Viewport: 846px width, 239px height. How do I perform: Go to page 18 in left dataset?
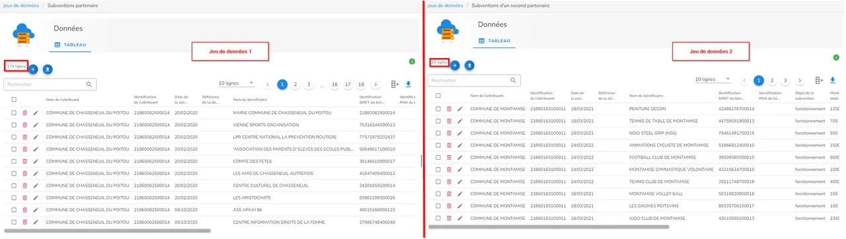[361, 85]
